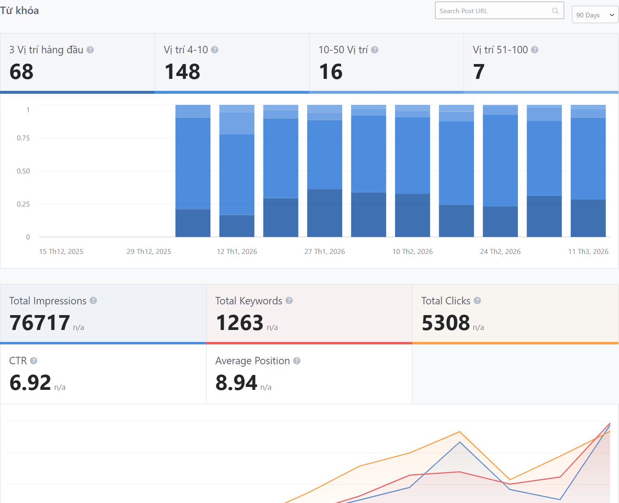This screenshot has height=503, width=619.
Task: Toggle the Total Keywords metric card
Action: pos(309,313)
